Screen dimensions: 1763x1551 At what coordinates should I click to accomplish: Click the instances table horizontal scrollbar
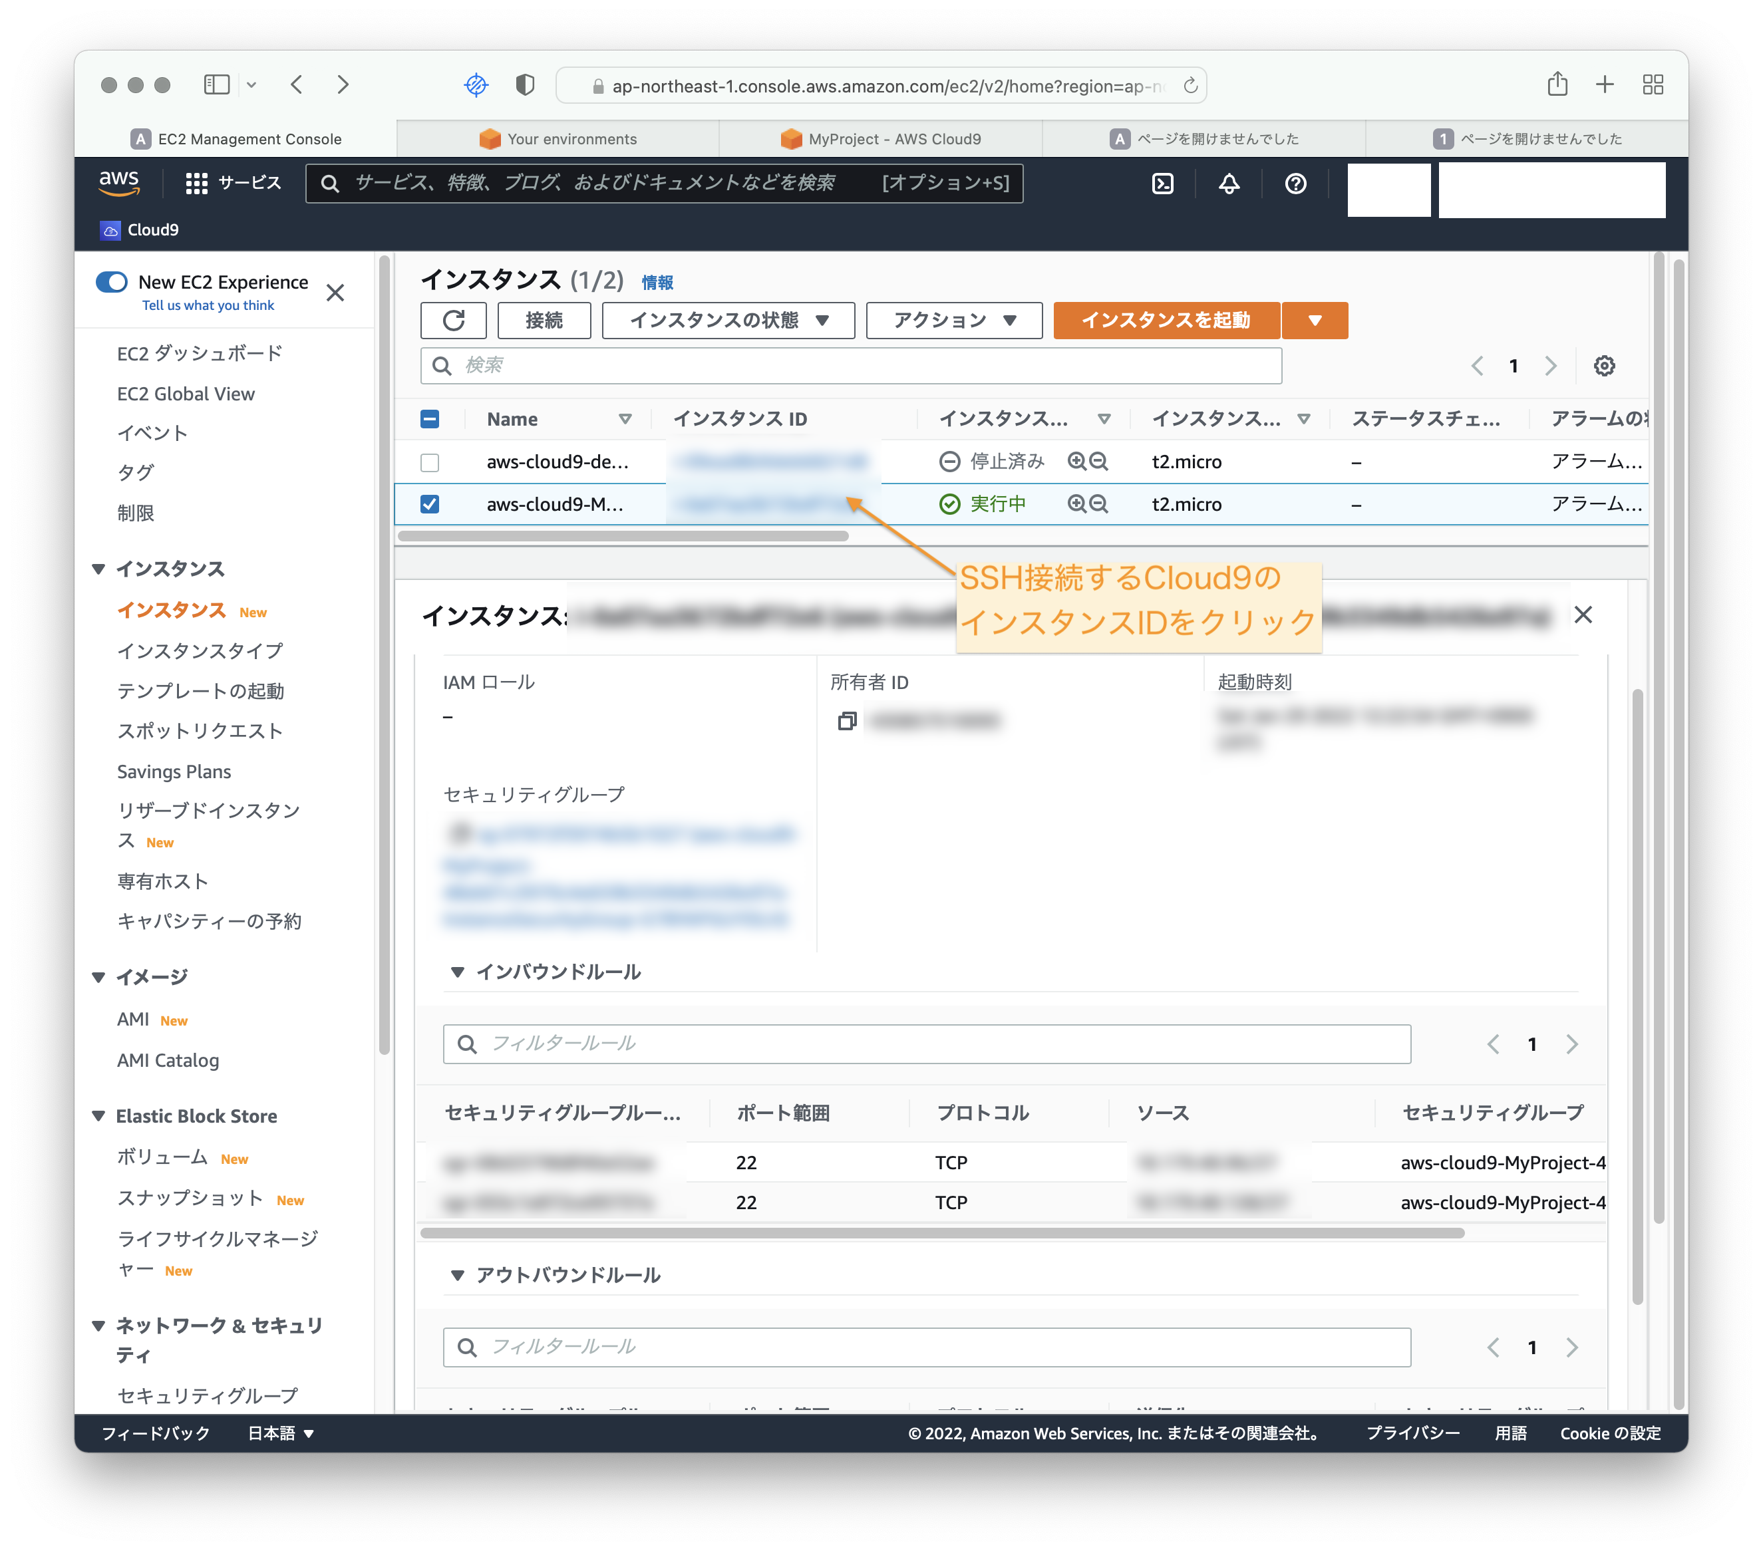[623, 536]
